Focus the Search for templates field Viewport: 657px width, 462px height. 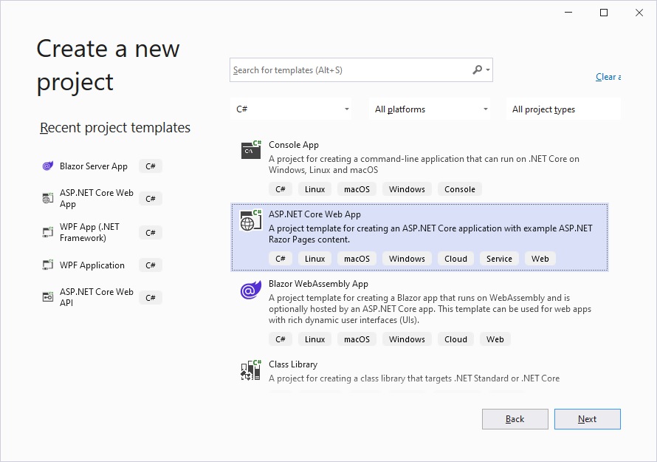[351, 70]
